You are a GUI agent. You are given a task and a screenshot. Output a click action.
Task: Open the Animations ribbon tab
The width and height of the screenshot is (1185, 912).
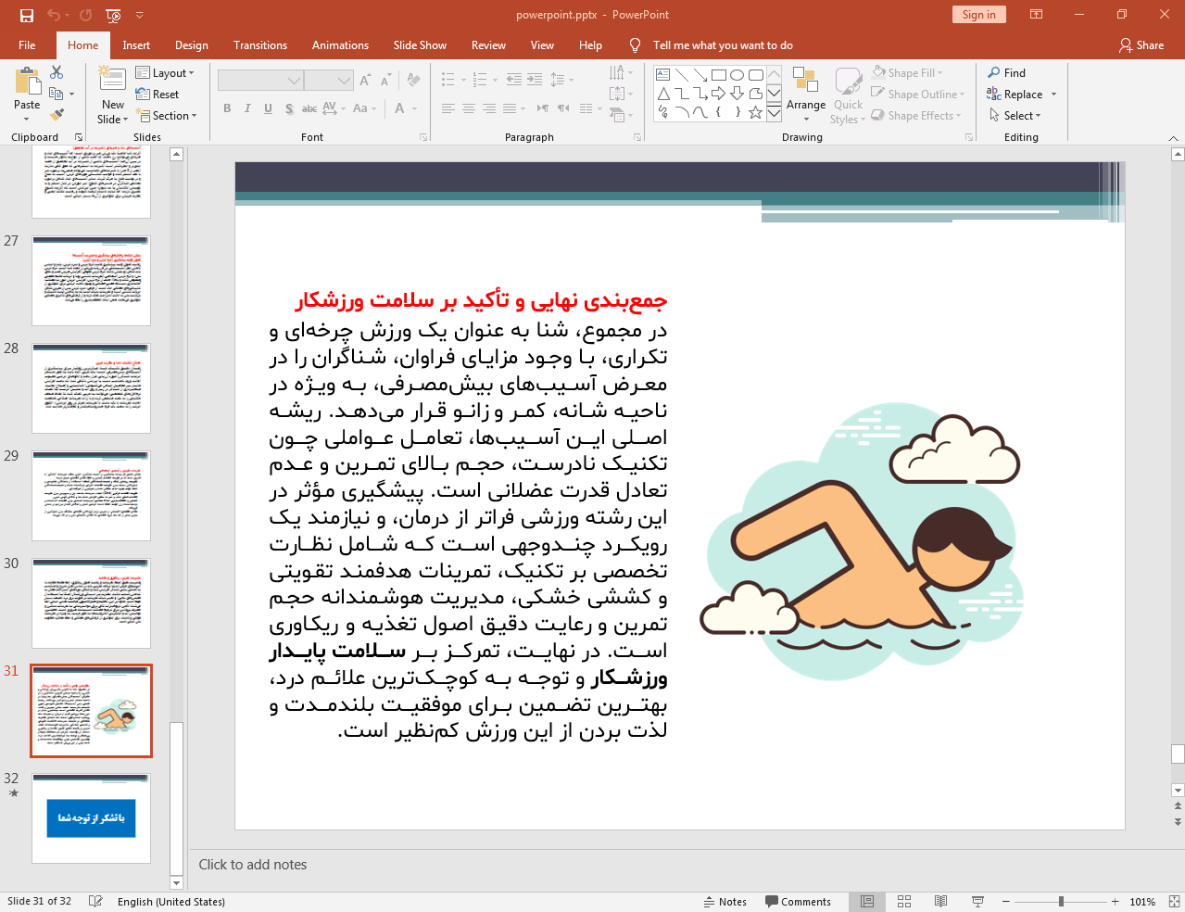click(340, 44)
